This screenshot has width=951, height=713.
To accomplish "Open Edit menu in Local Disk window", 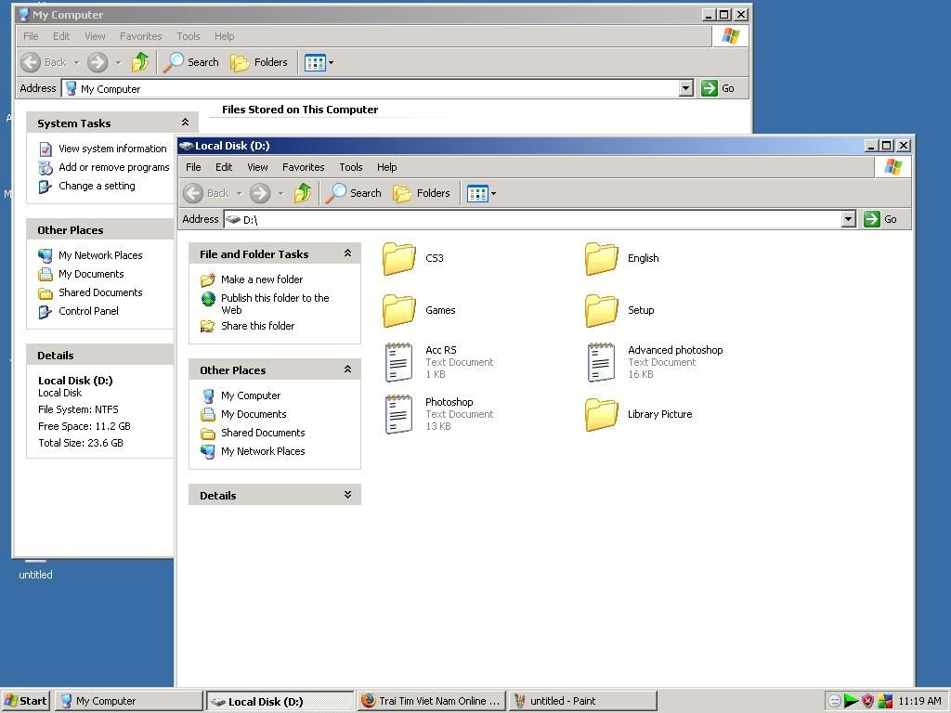I will (224, 167).
